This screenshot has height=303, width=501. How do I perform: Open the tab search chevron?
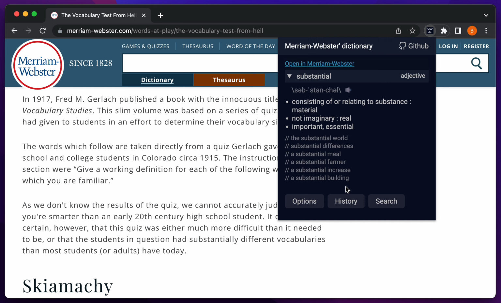click(x=486, y=15)
